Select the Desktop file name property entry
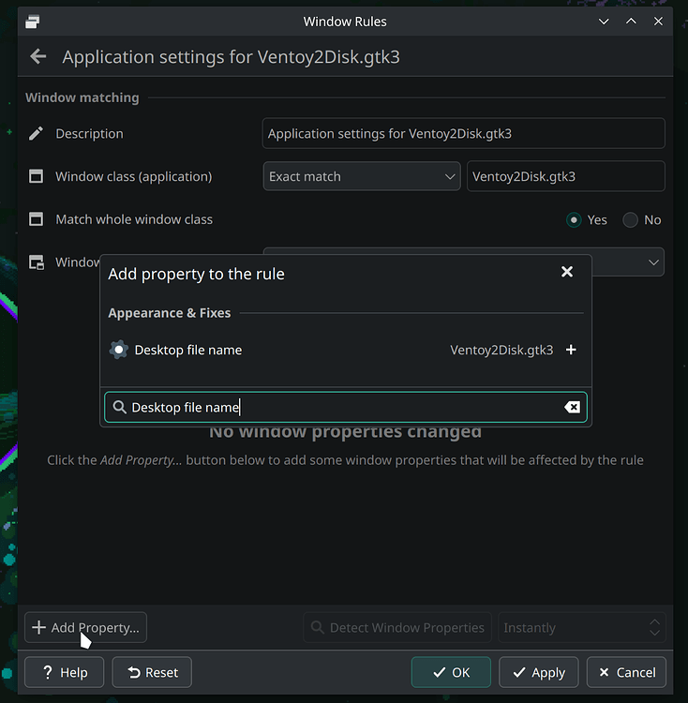This screenshot has height=703, width=688. pos(281,350)
